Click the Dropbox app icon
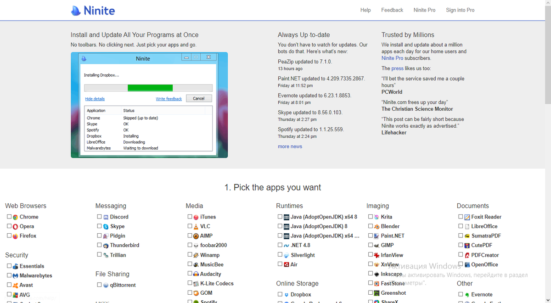Image resolution: width=551 pixels, height=303 pixels. (x=286, y=294)
